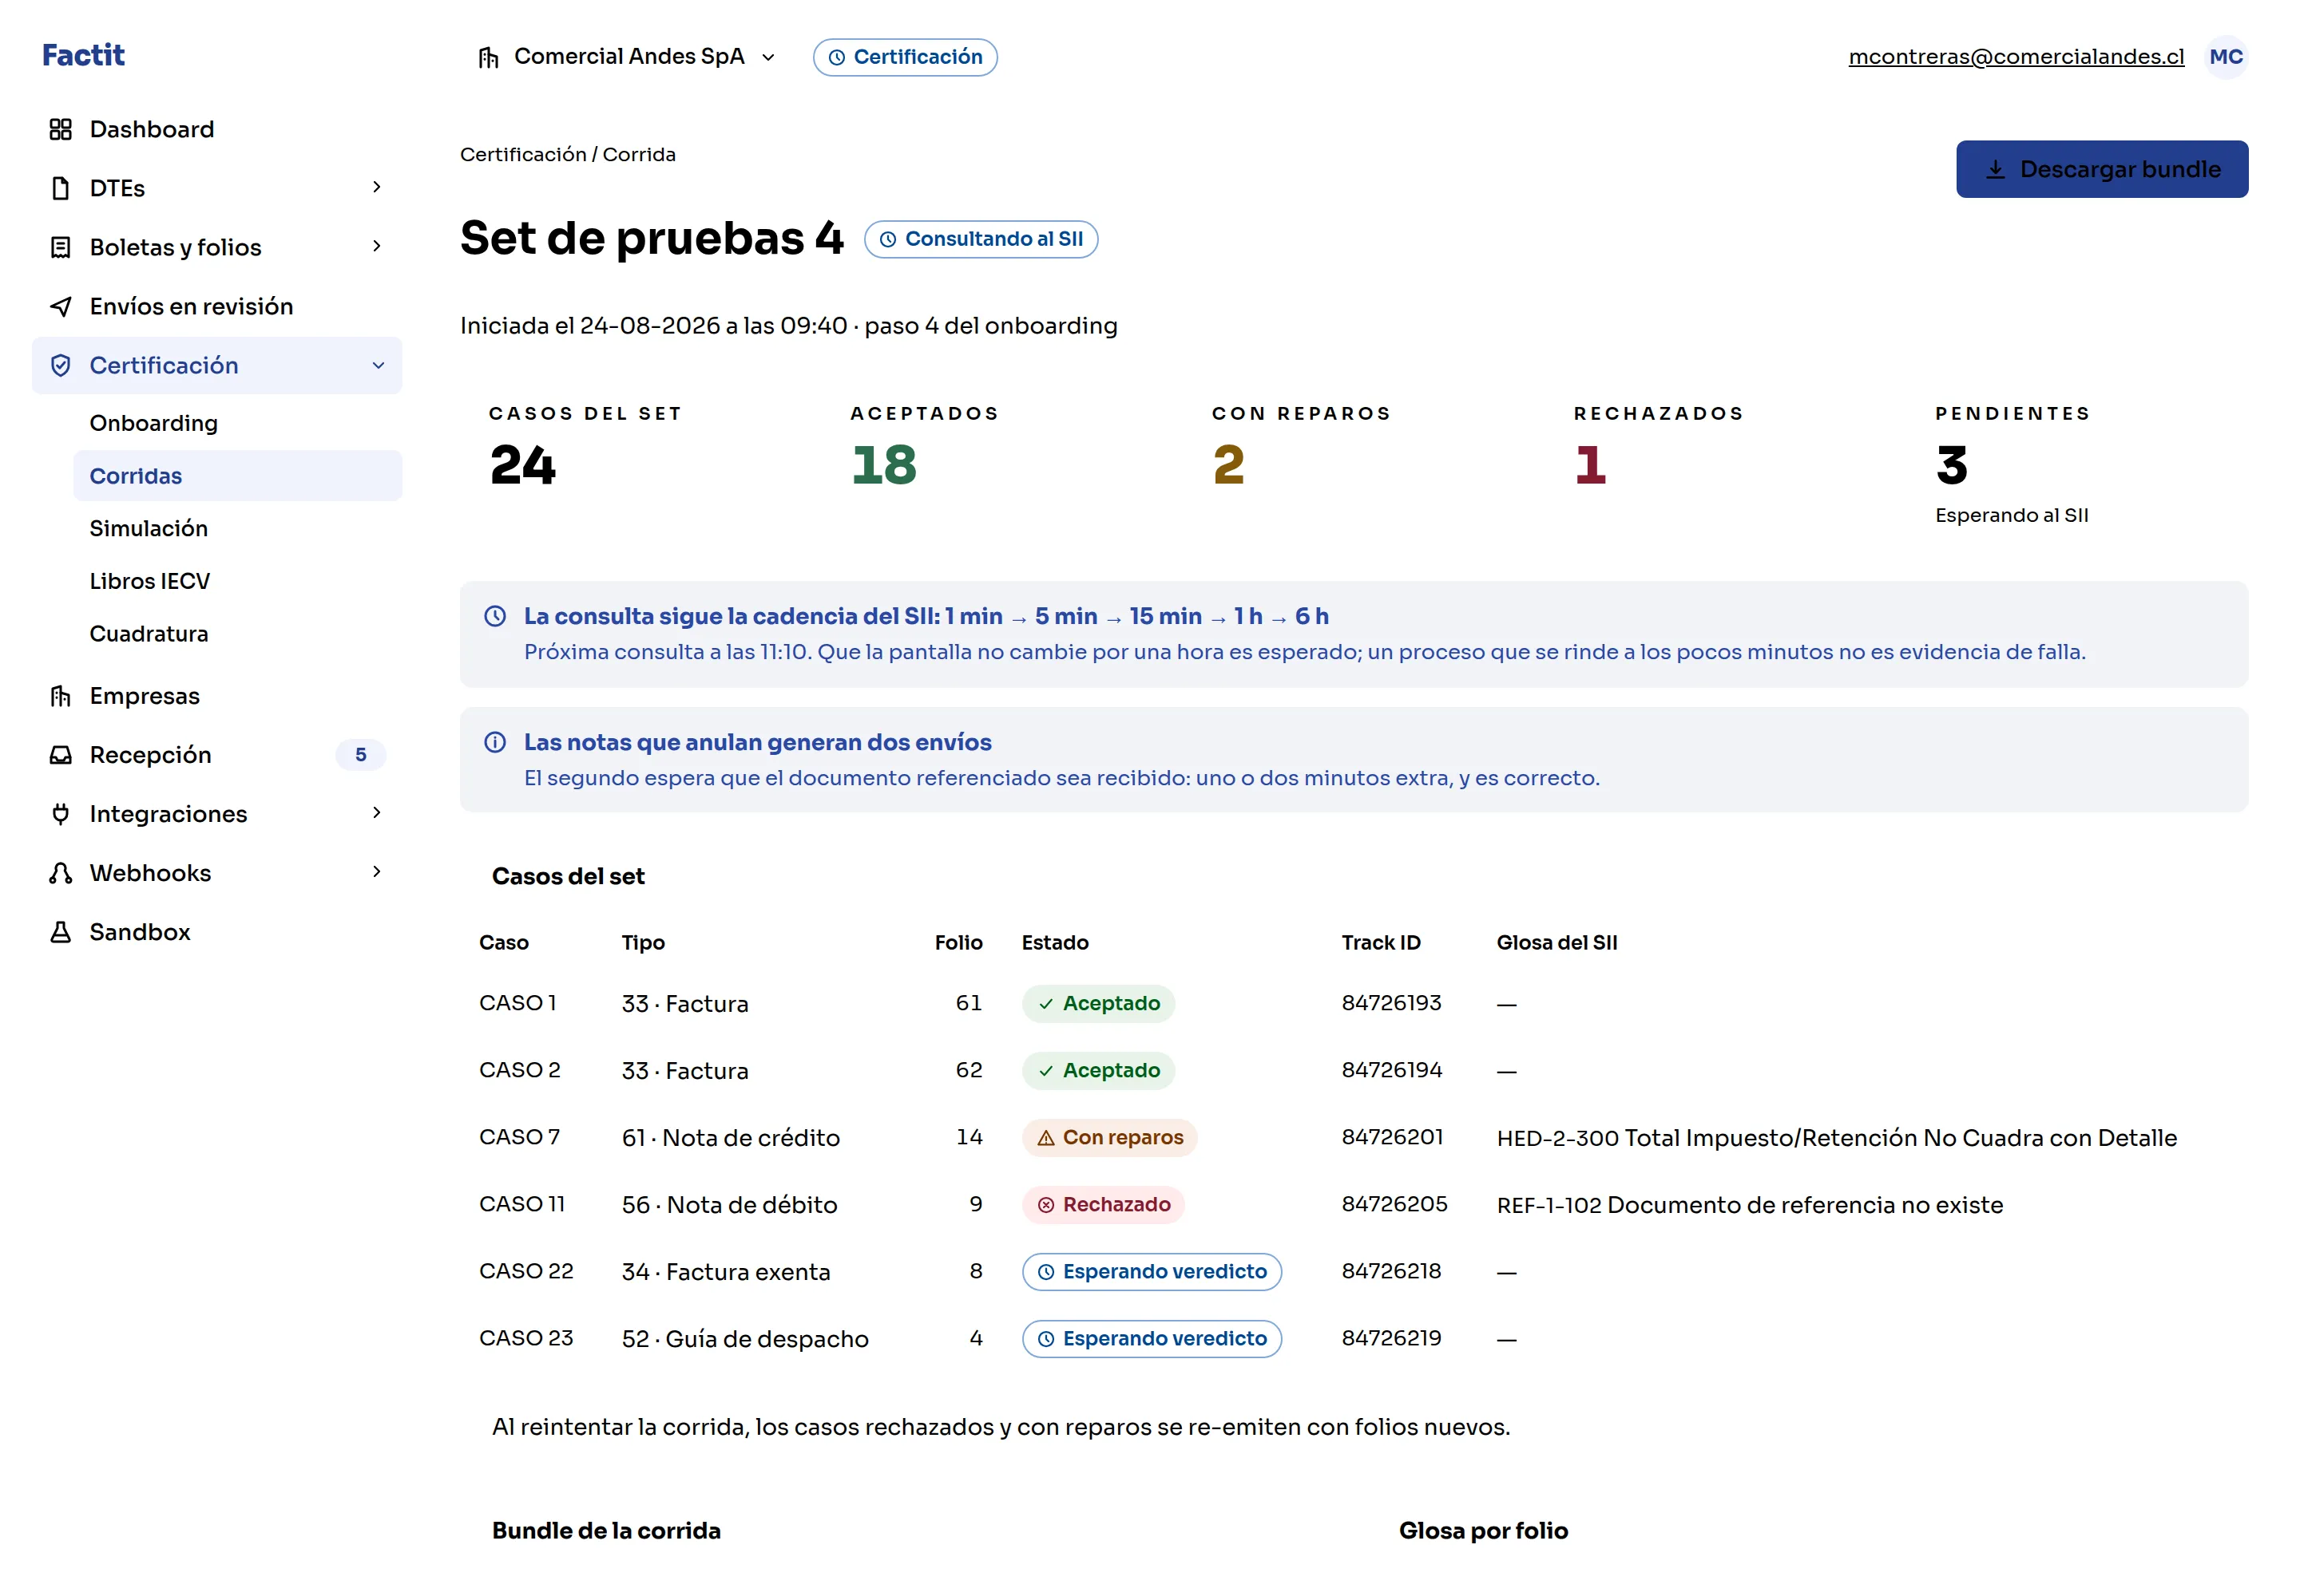This screenshot has width=2300, height=1596.
Task: Click the '61 · Nota de crédito' cell
Action: tap(731, 1138)
